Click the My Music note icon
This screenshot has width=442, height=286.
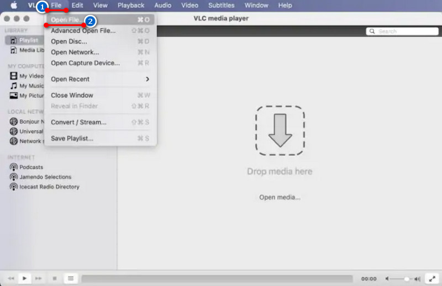pyautogui.click(x=13, y=86)
